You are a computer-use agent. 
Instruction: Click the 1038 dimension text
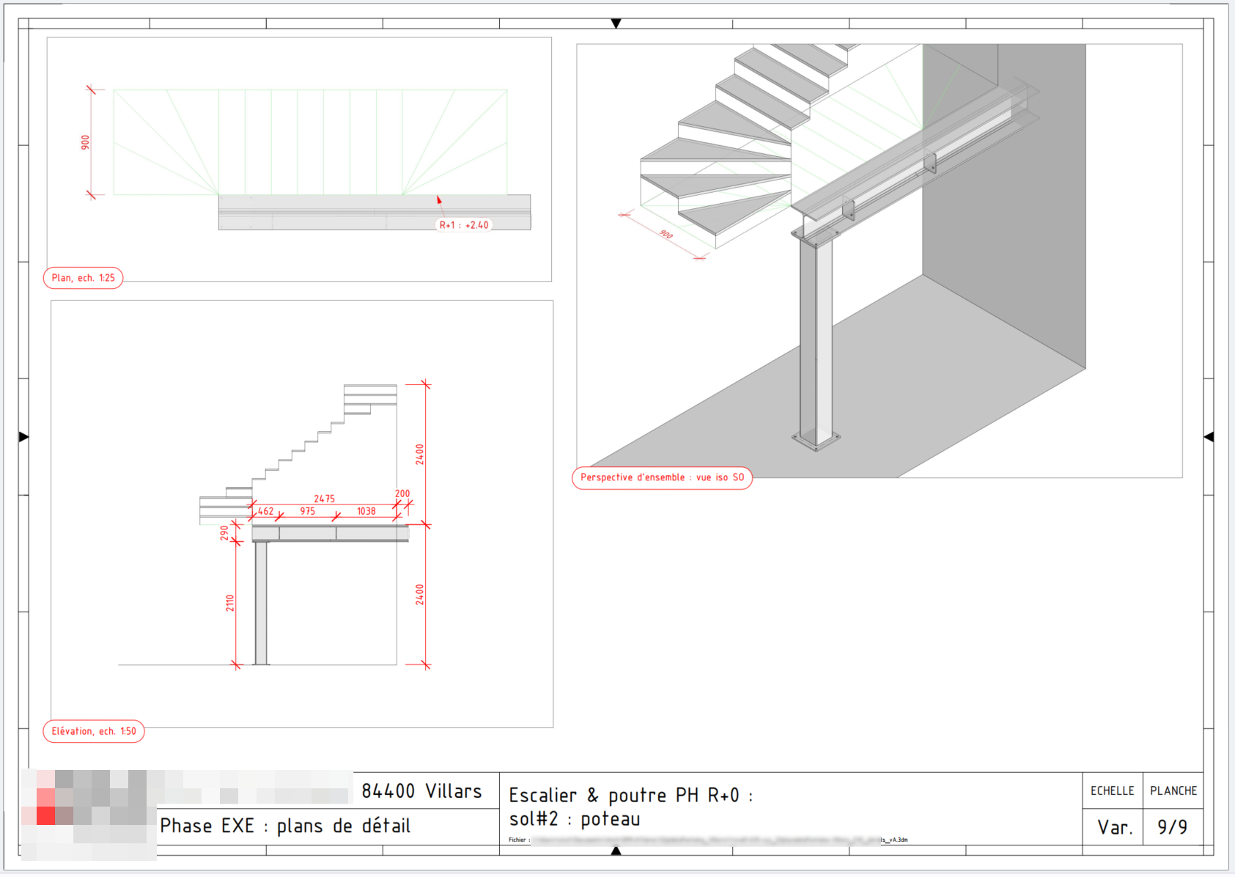[x=366, y=511]
